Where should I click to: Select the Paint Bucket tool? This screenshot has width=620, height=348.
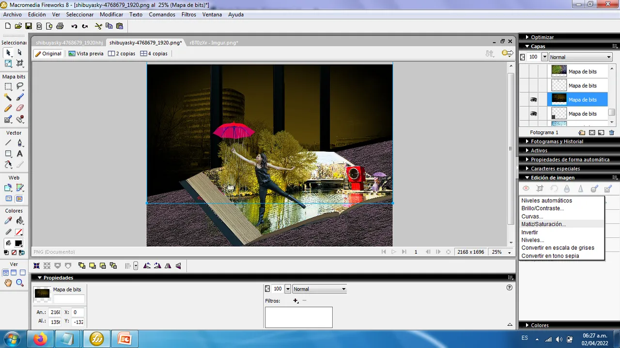(x=20, y=221)
